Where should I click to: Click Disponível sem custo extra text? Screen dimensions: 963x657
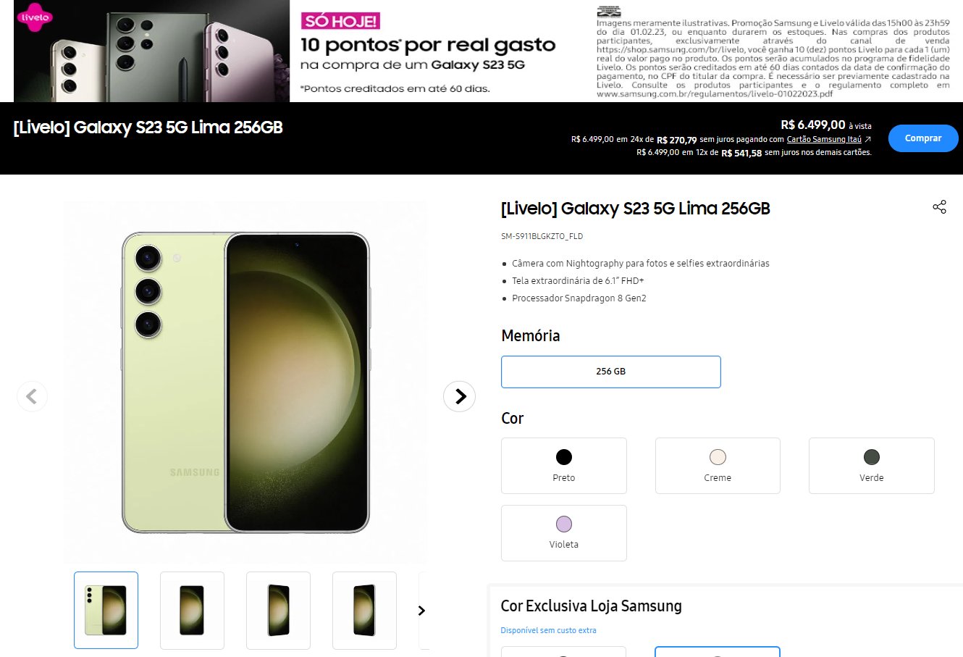tap(548, 630)
